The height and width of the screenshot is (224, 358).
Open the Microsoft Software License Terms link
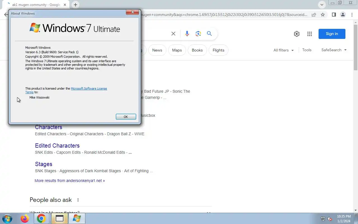pyautogui.click(x=89, y=88)
